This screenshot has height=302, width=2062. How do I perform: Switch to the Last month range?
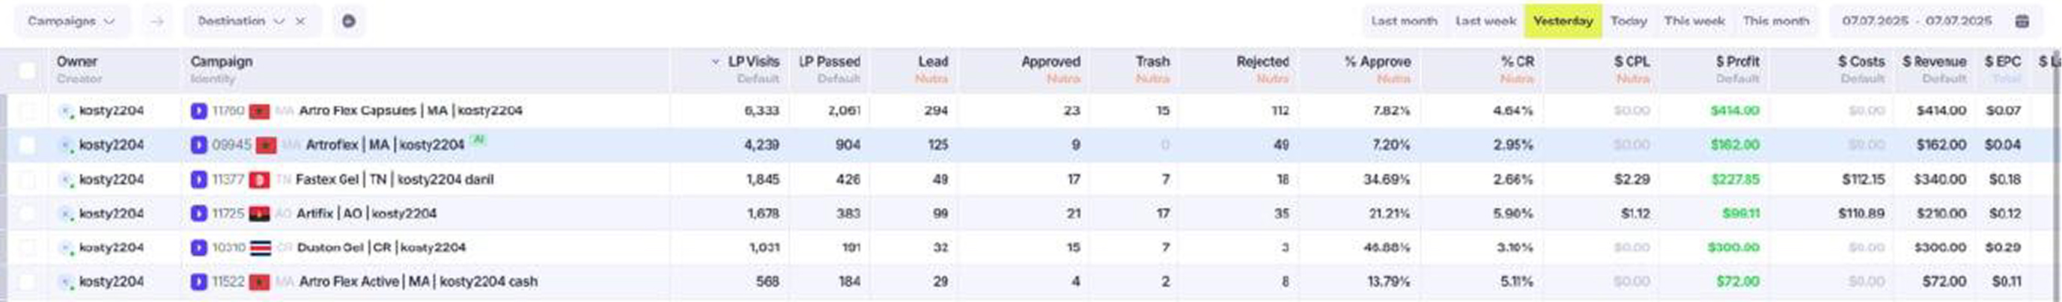pyautogui.click(x=1403, y=22)
